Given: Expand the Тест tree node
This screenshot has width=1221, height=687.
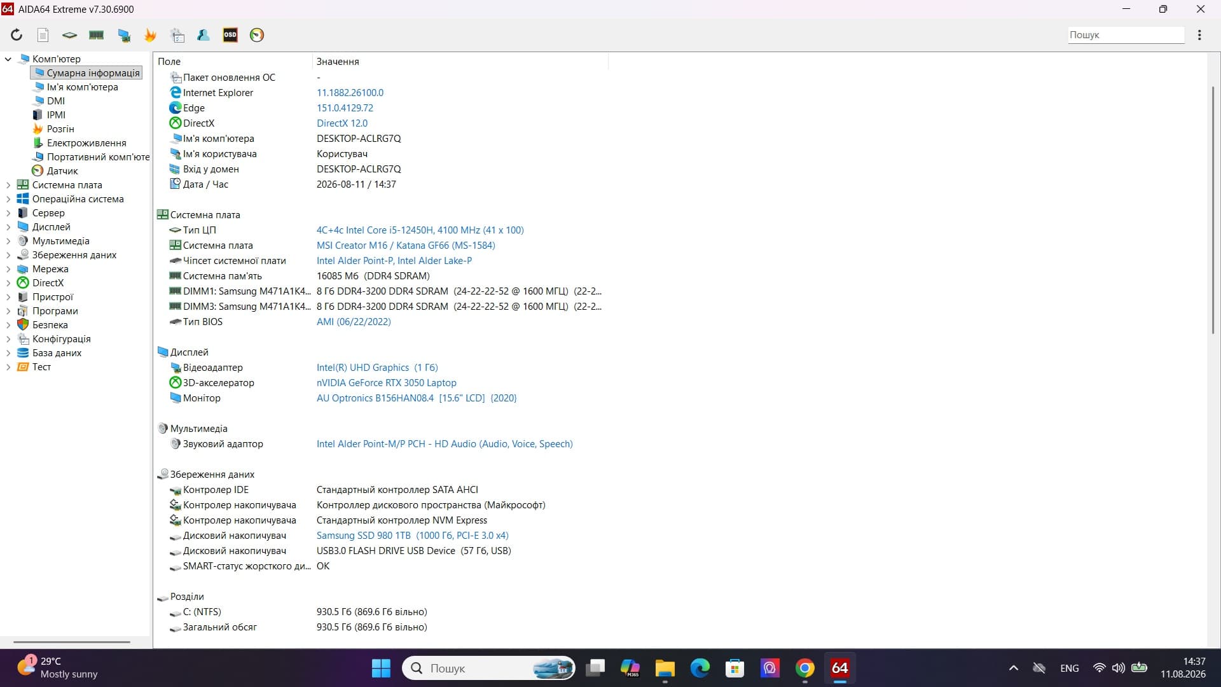Looking at the screenshot, I should 8,367.
